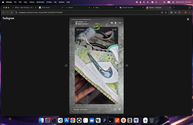Mute or unmute the story audio
Screen dimensions: 193x125
pos(112,23)
